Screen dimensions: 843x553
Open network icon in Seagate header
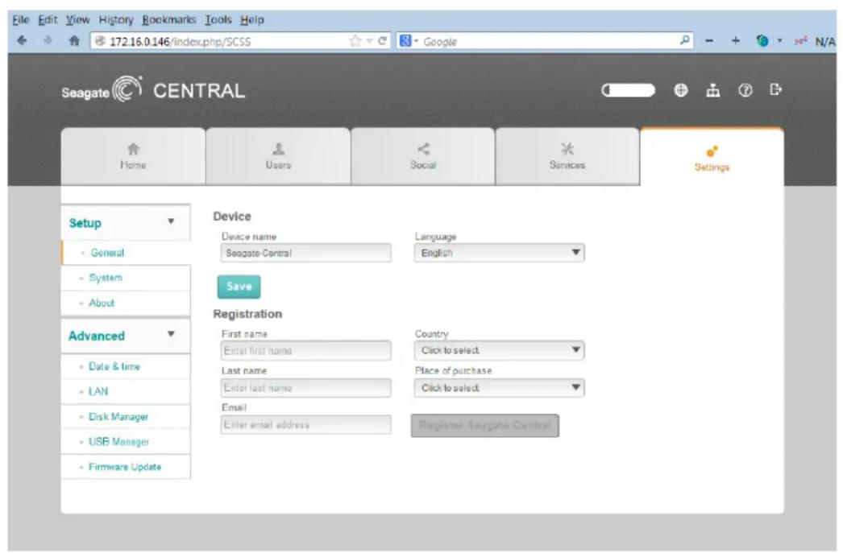(713, 90)
